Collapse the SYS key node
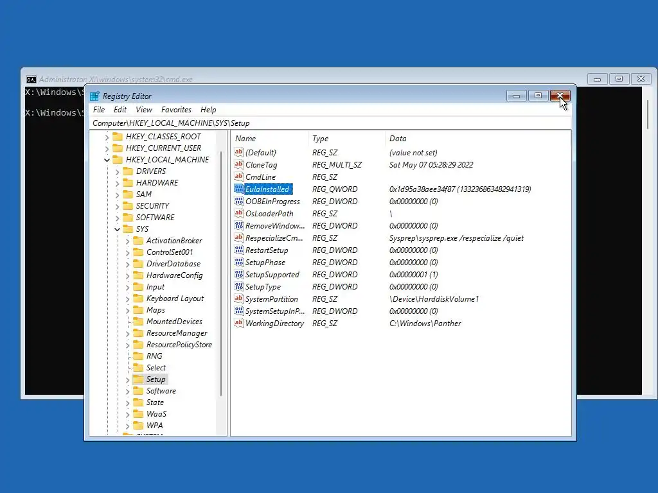Viewport: 658px width, 493px height. point(117,229)
